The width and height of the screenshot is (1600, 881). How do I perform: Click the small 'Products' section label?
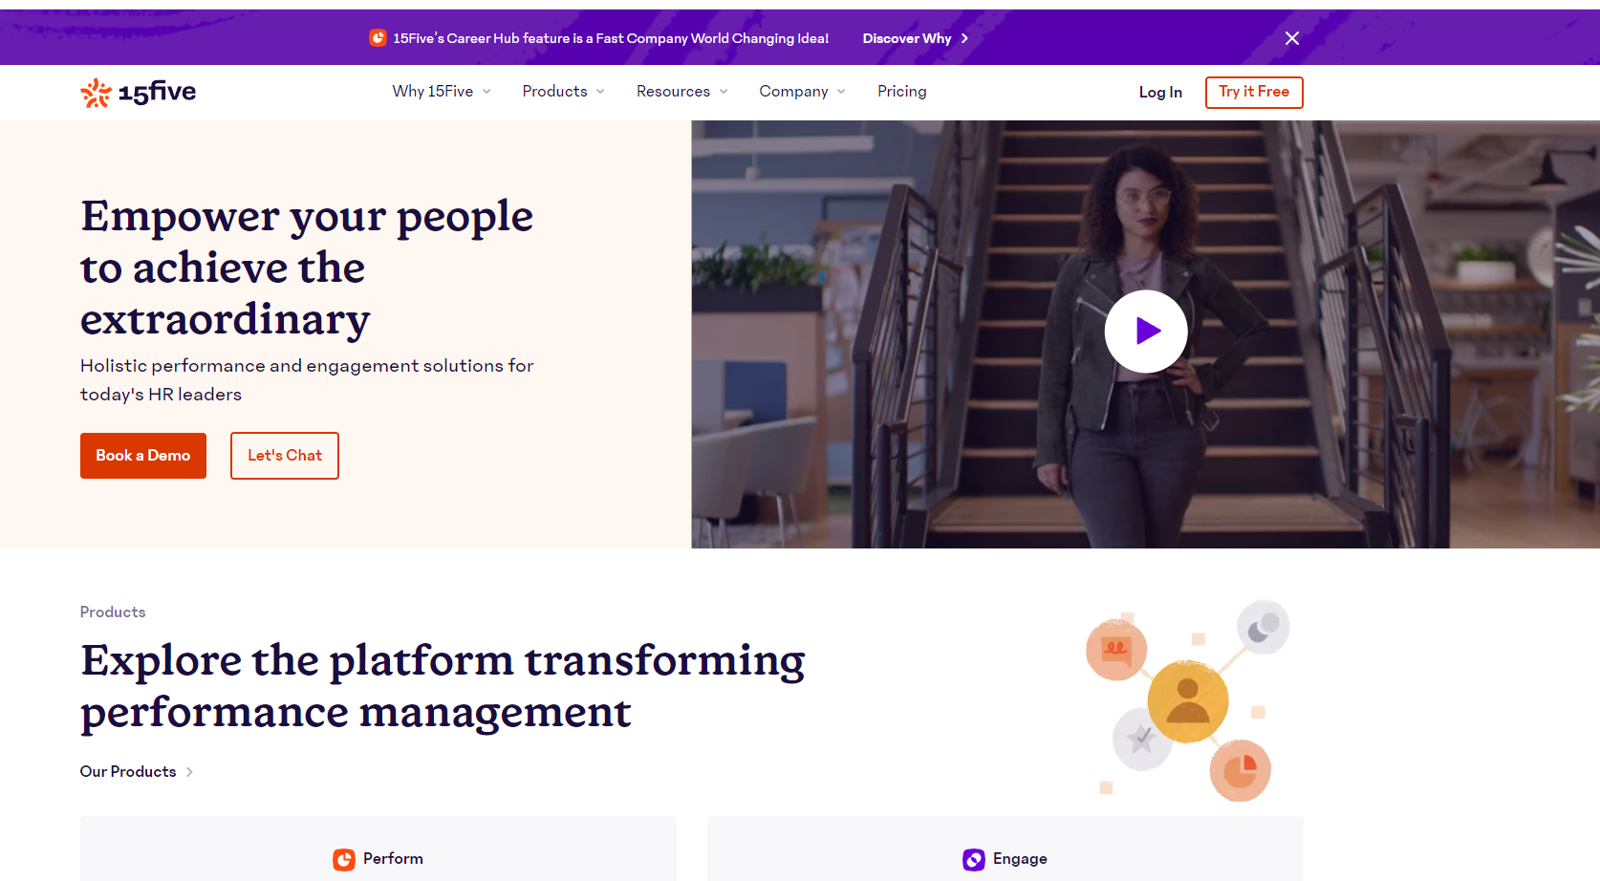(113, 612)
